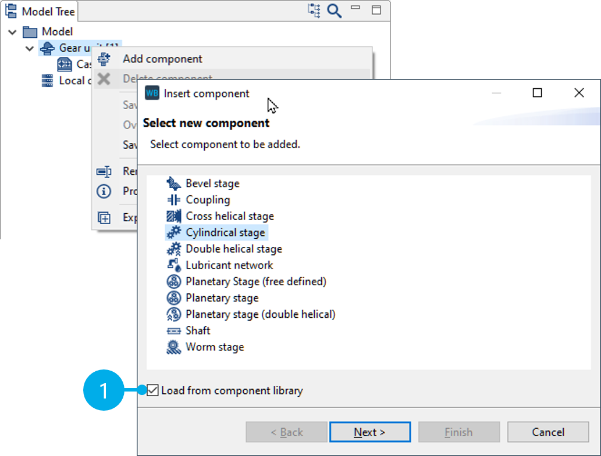Viewport: 601px width, 456px height.
Task: Cancel the Insert component dialog
Action: [547, 432]
